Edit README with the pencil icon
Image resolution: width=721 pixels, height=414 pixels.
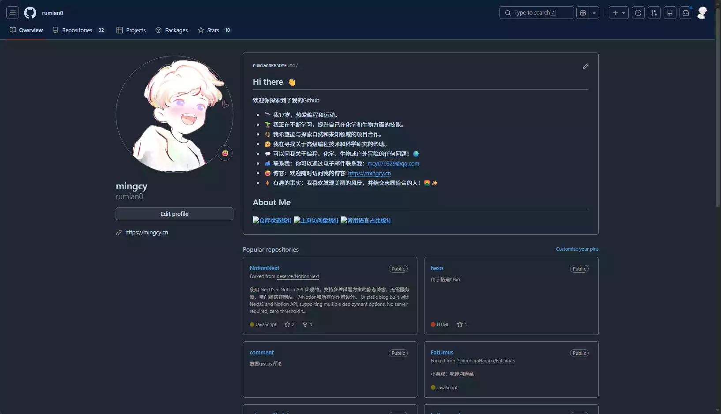click(586, 66)
